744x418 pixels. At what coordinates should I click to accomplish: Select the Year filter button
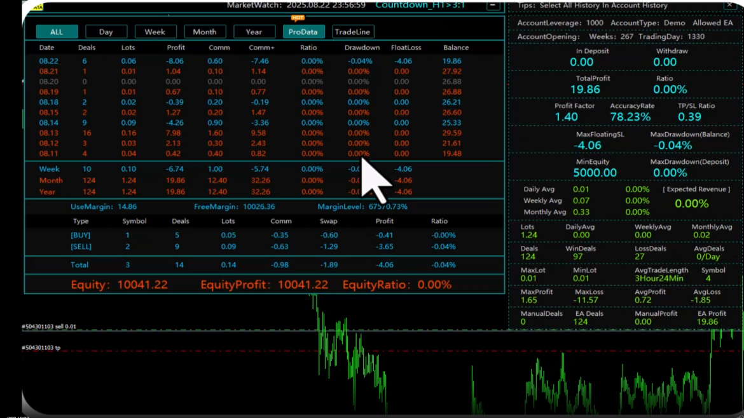click(254, 32)
